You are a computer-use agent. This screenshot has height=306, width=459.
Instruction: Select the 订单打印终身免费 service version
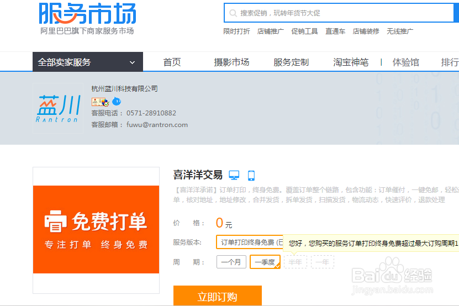click(x=250, y=242)
